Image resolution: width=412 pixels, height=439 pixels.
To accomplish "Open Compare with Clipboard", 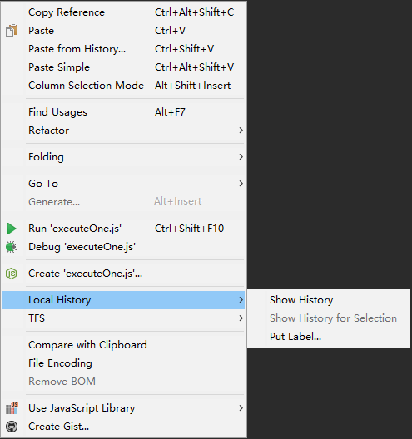I will pos(123,345).
